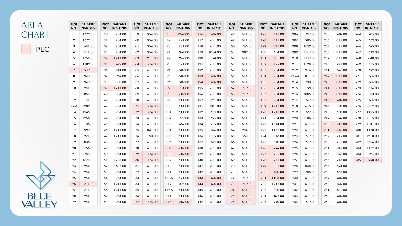This screenshot has height=226, width=402.
Task: Select the 1391.00 area for plot 93
Action: [183, 64]
